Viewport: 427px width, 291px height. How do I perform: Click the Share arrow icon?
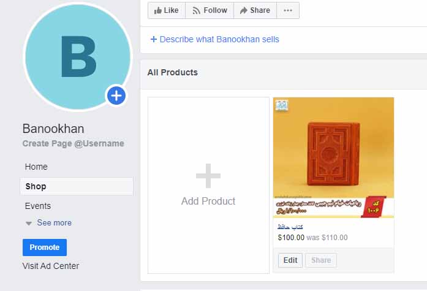[243, 10]
